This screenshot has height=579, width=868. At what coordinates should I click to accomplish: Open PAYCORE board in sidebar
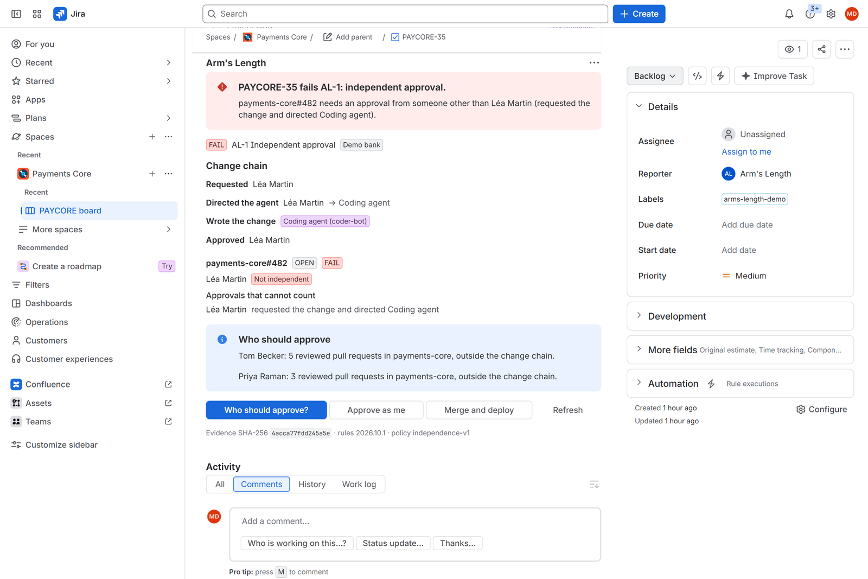99,211
